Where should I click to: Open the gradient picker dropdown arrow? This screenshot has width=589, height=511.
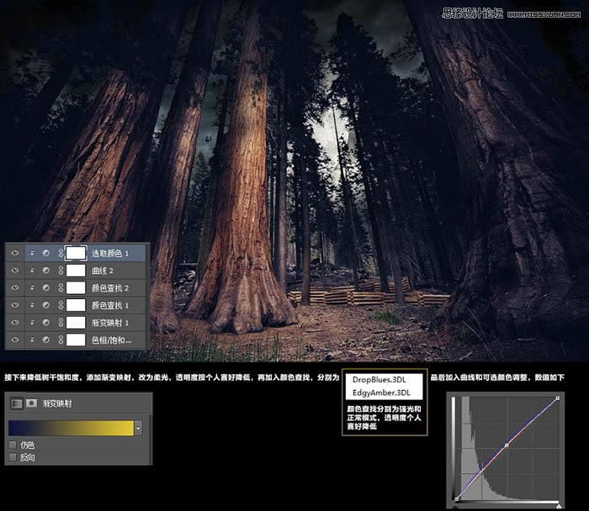point(139,428)
